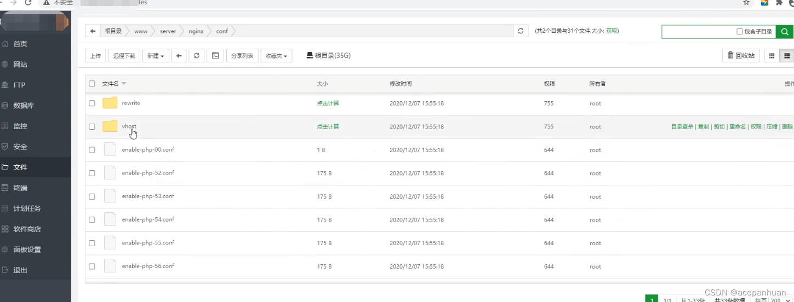Expand the 收藏夹 dropdown
Image resolution: width=794 pixels, height=302 pixels.
[x=277, y=55]
